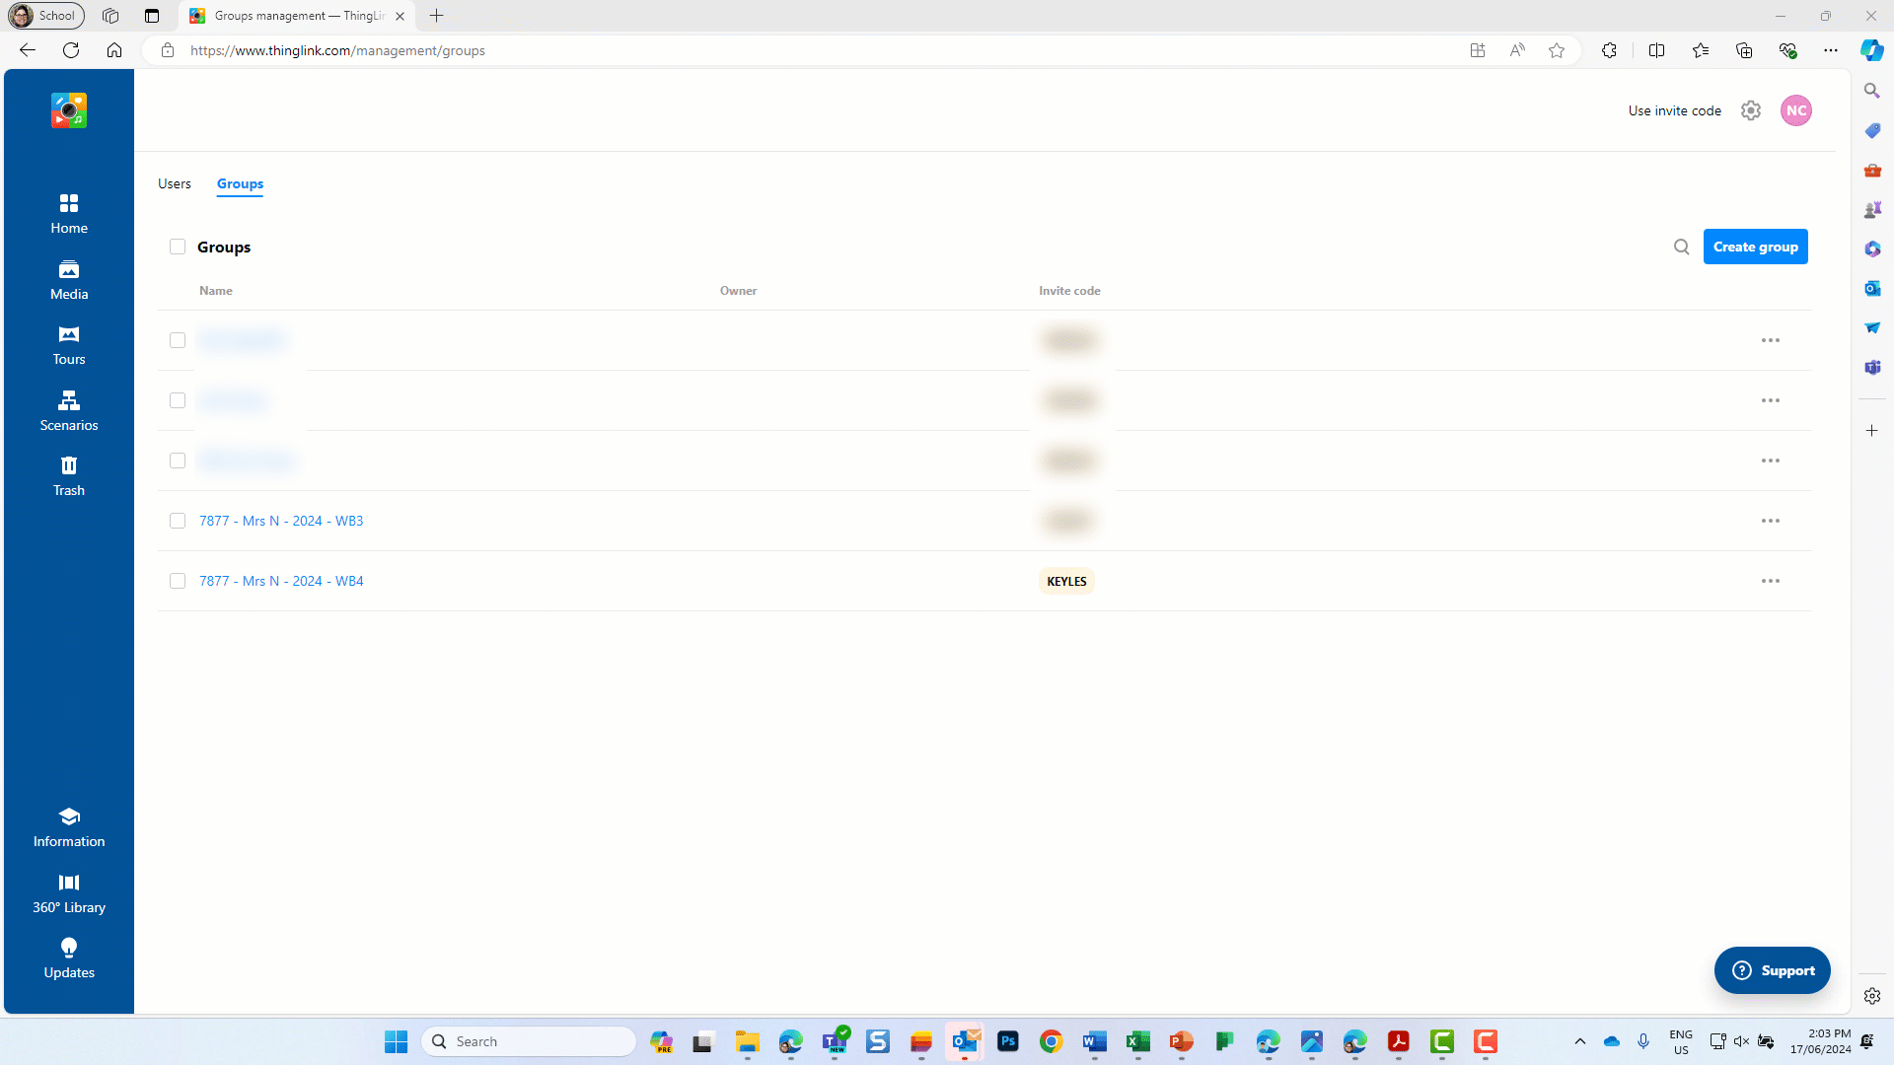Select the Groups tab
The image size is (1894, 1065).
coord(240,183)
